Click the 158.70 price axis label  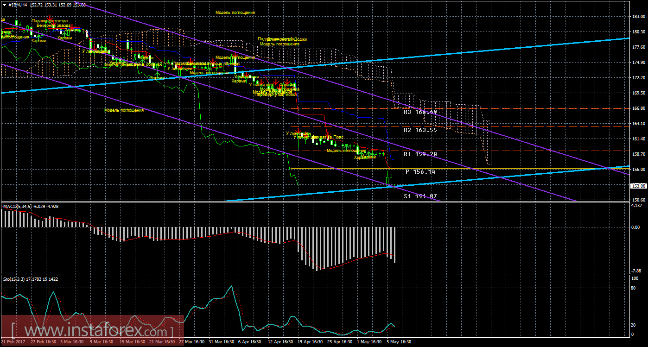click(639, 154)
